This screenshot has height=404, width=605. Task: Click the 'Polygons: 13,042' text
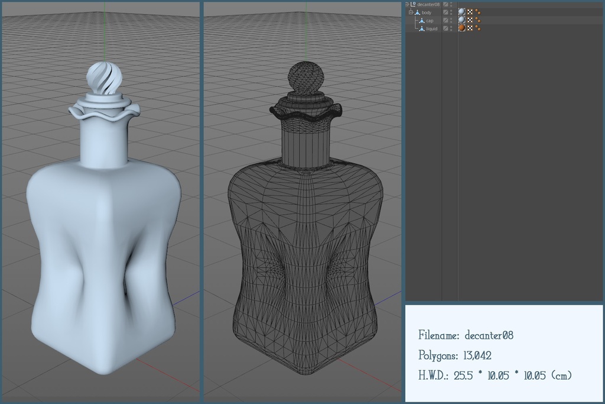point(455,355)
